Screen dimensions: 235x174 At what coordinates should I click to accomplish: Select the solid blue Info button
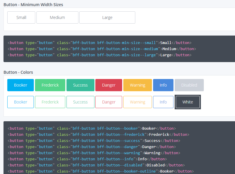pos(163,85)
